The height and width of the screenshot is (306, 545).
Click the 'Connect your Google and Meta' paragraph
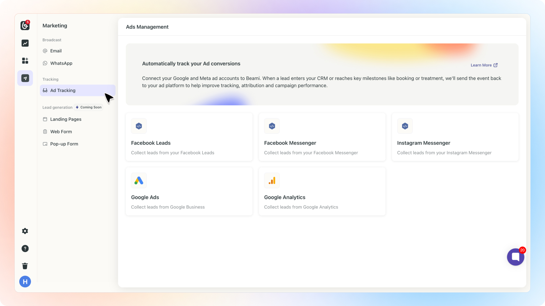coord(322,82)
